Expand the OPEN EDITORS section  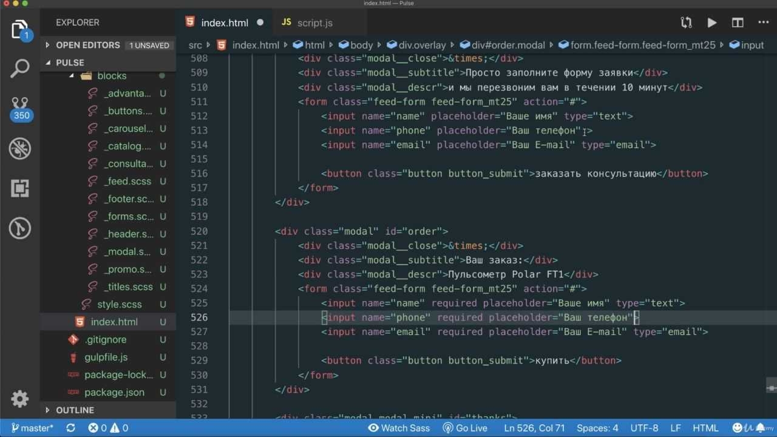87,45
